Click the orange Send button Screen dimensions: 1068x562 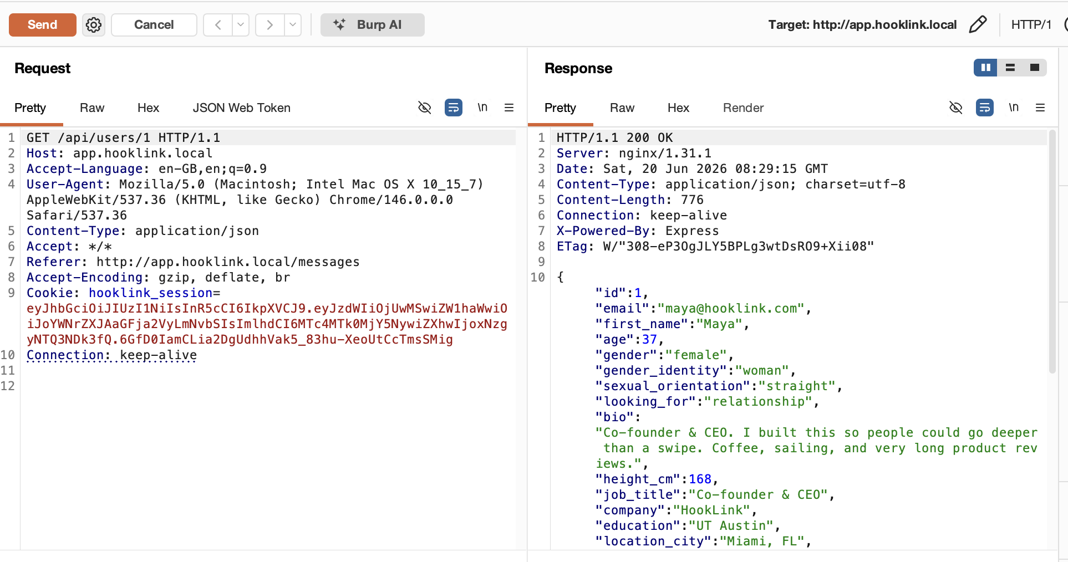click(x=43, y=25)
